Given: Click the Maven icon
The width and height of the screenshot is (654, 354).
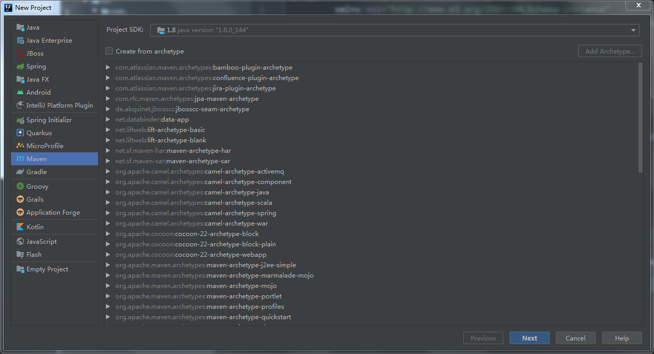Looking at the screenshot, I should [20, 159].
